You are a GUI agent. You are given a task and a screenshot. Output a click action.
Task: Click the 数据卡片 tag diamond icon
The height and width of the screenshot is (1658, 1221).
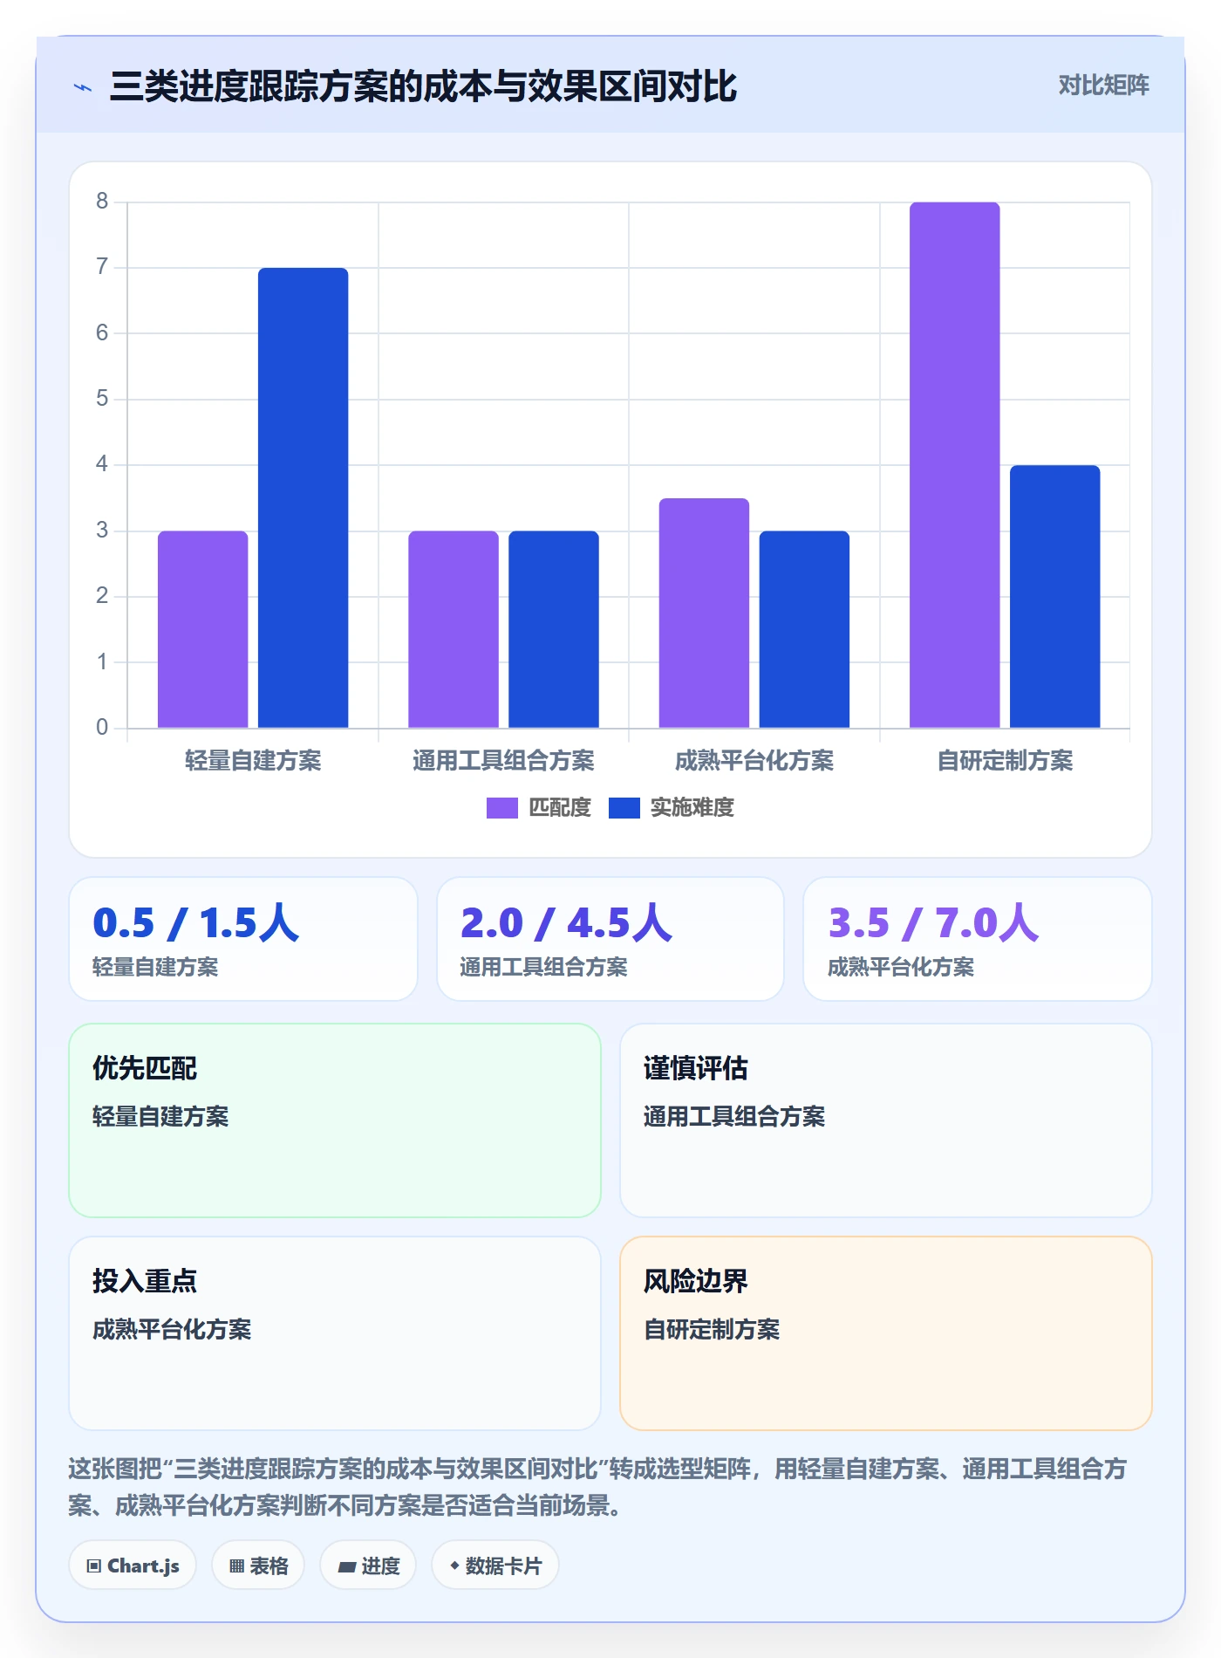click(x=454, y=1566)
